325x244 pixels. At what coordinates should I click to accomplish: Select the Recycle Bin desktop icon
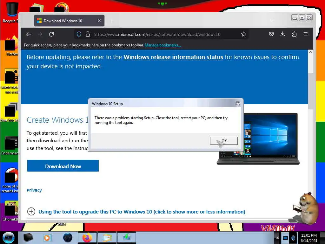tap(10, 12)
